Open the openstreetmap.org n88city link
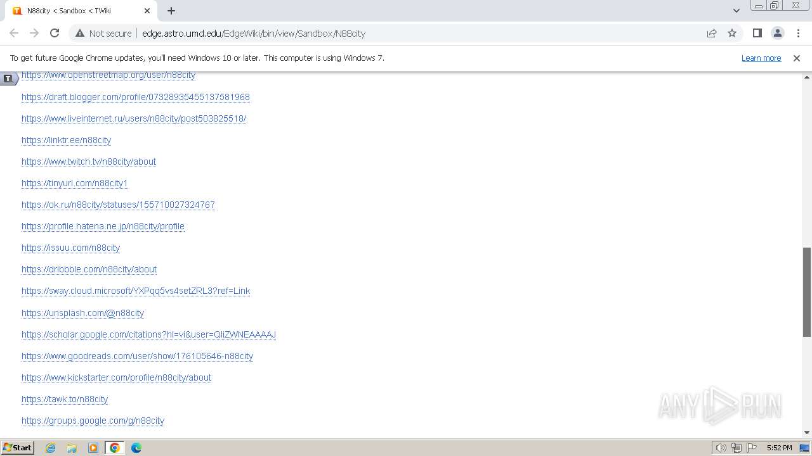 point(108,75)
